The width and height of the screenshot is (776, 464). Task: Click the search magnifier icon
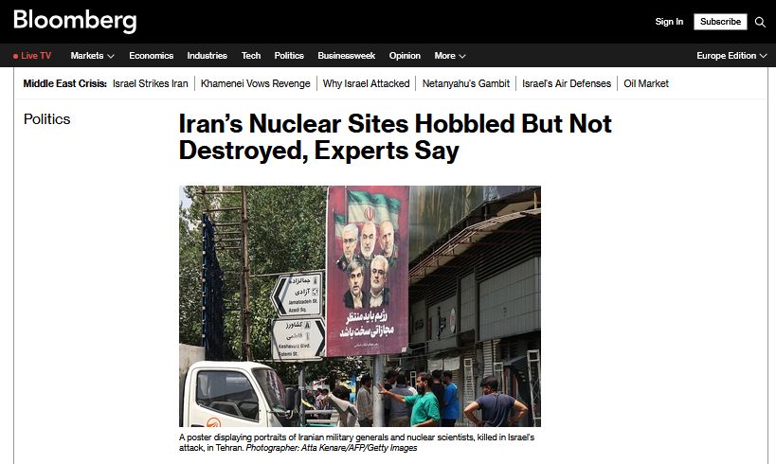760,22
